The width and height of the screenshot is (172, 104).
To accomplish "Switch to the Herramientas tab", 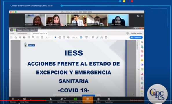I will point(22,33).
